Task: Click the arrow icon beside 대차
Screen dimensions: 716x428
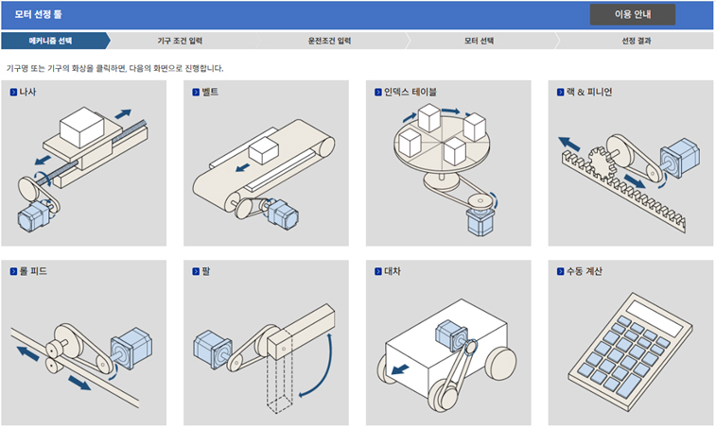Action: pyautogui.click(x=378, y=271)
